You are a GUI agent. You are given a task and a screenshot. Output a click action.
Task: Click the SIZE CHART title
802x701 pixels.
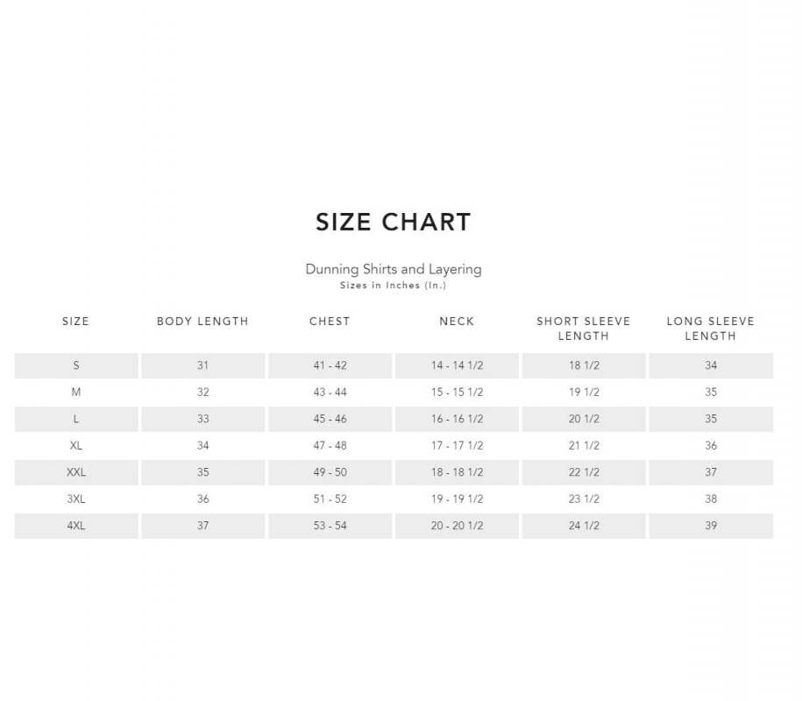[x=394, y=223]
